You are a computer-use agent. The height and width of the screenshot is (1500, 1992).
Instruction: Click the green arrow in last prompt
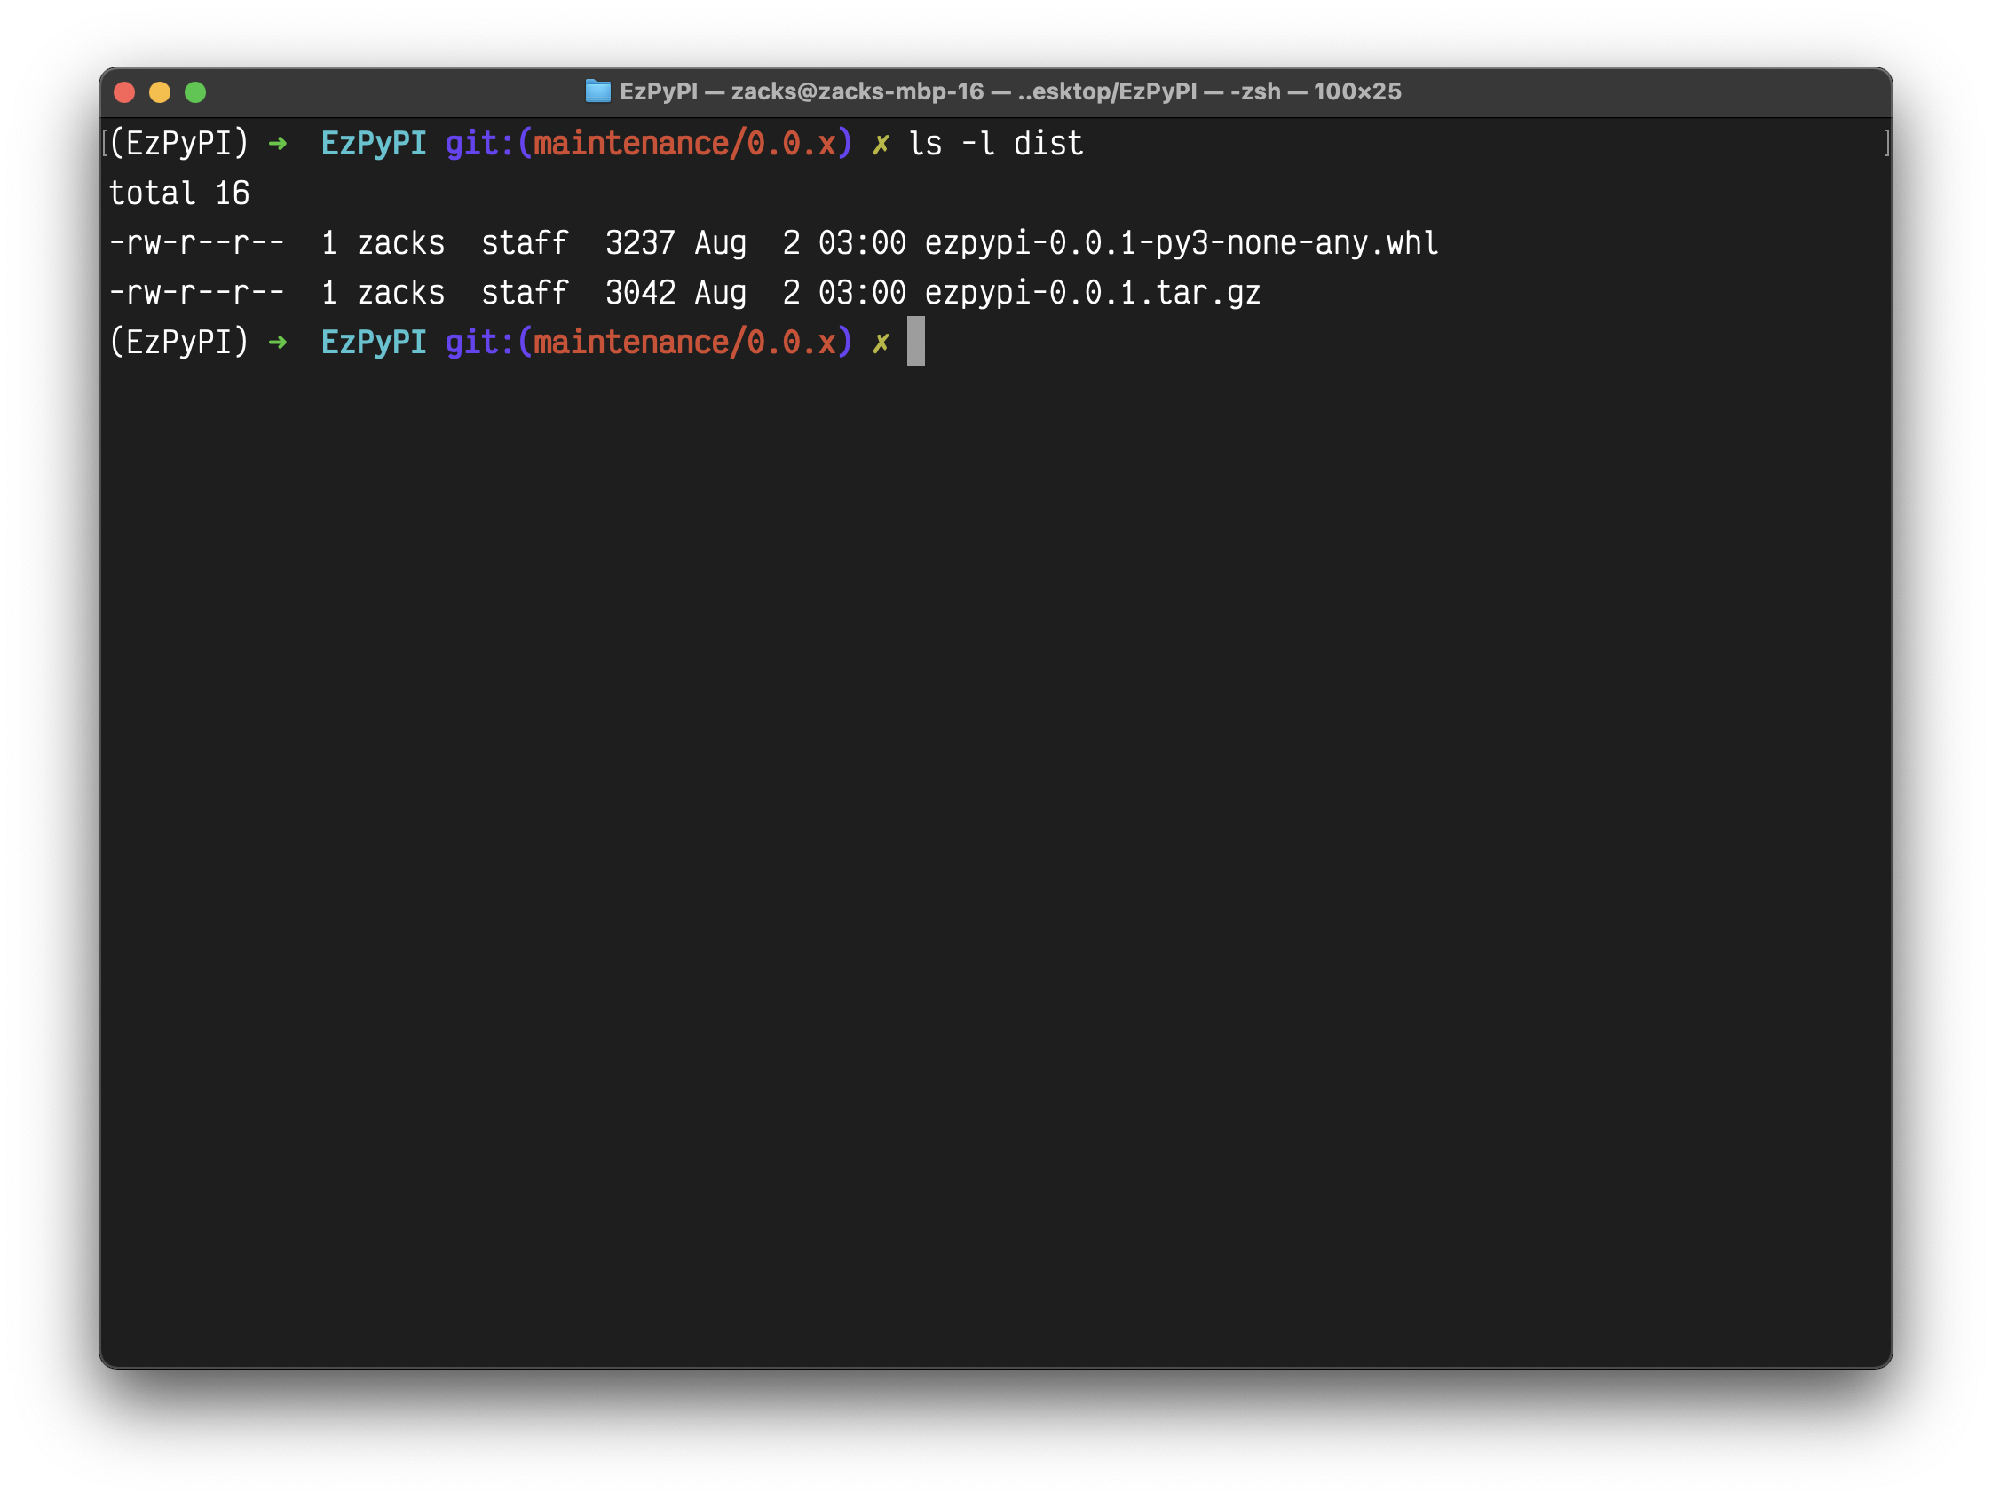coord(277,342)
